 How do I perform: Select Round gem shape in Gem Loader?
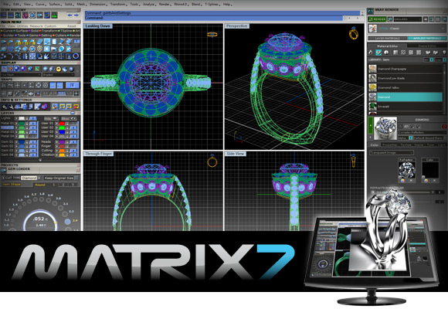pos(40,185)
